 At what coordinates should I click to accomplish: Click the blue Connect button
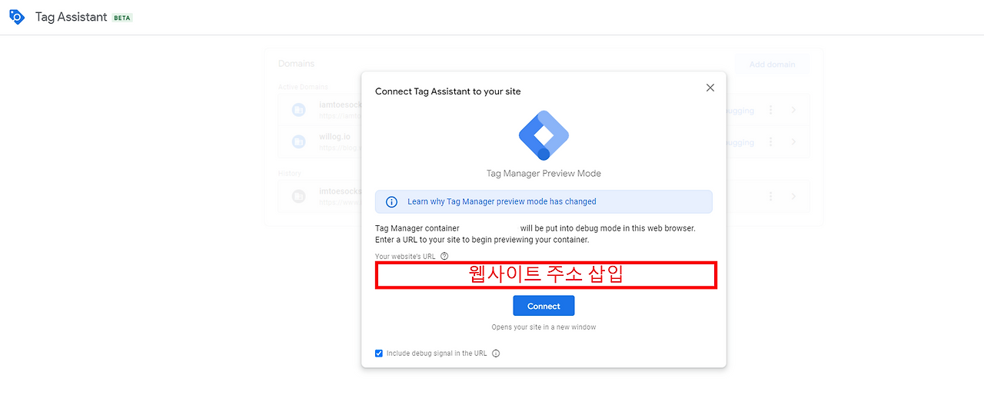(544, 306)
